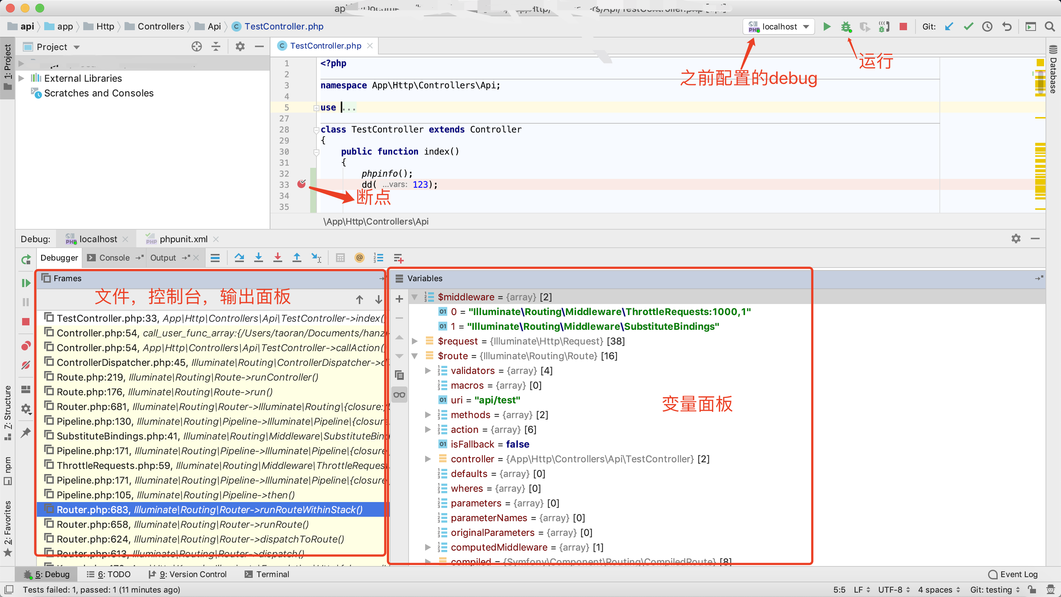Image resolution: width=1061 pixels, height=597 pixels.
Task: Switch to the Console debugger tab
Action: coord(114,258)
